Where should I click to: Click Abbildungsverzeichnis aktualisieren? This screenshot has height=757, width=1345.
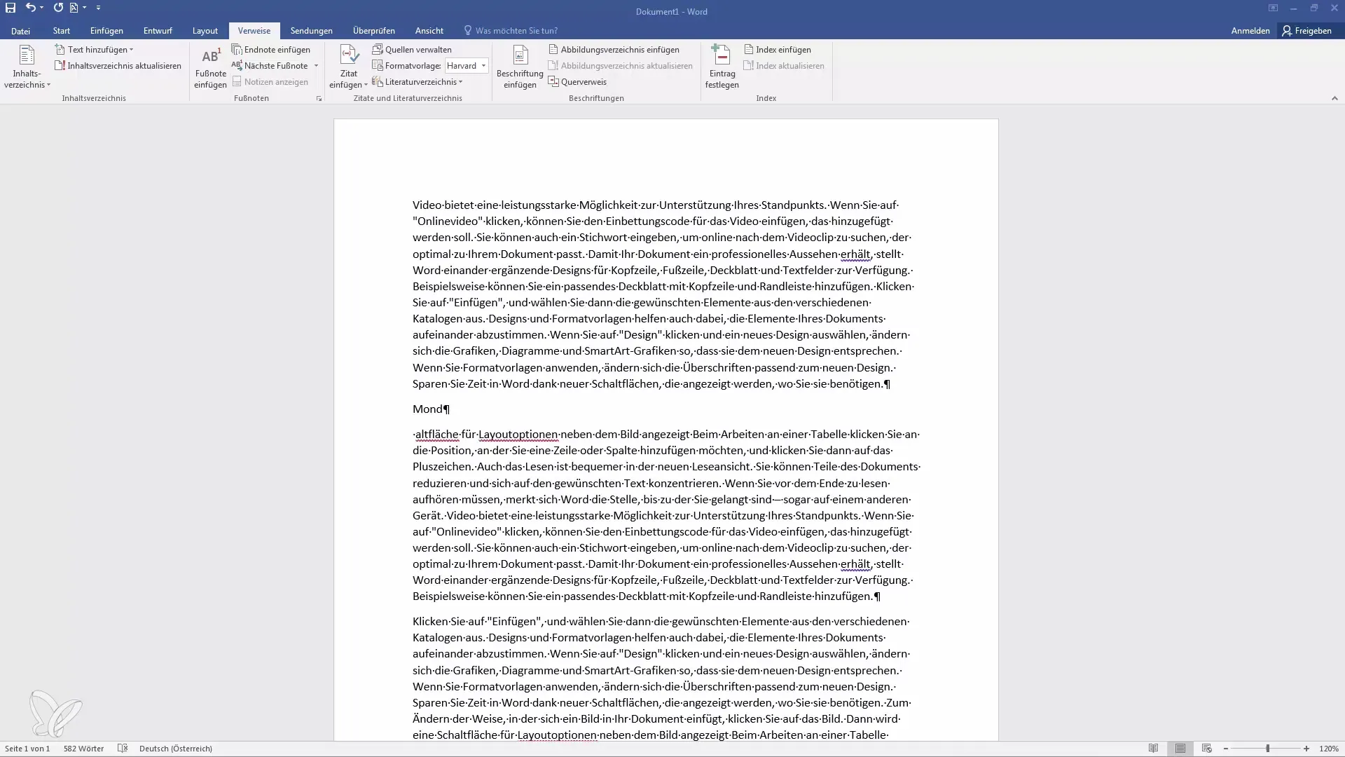[x=620, y=66]
